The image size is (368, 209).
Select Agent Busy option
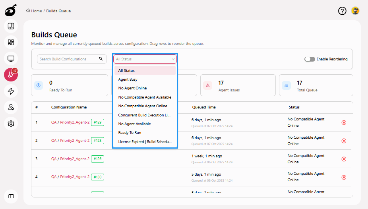point(145,79)
